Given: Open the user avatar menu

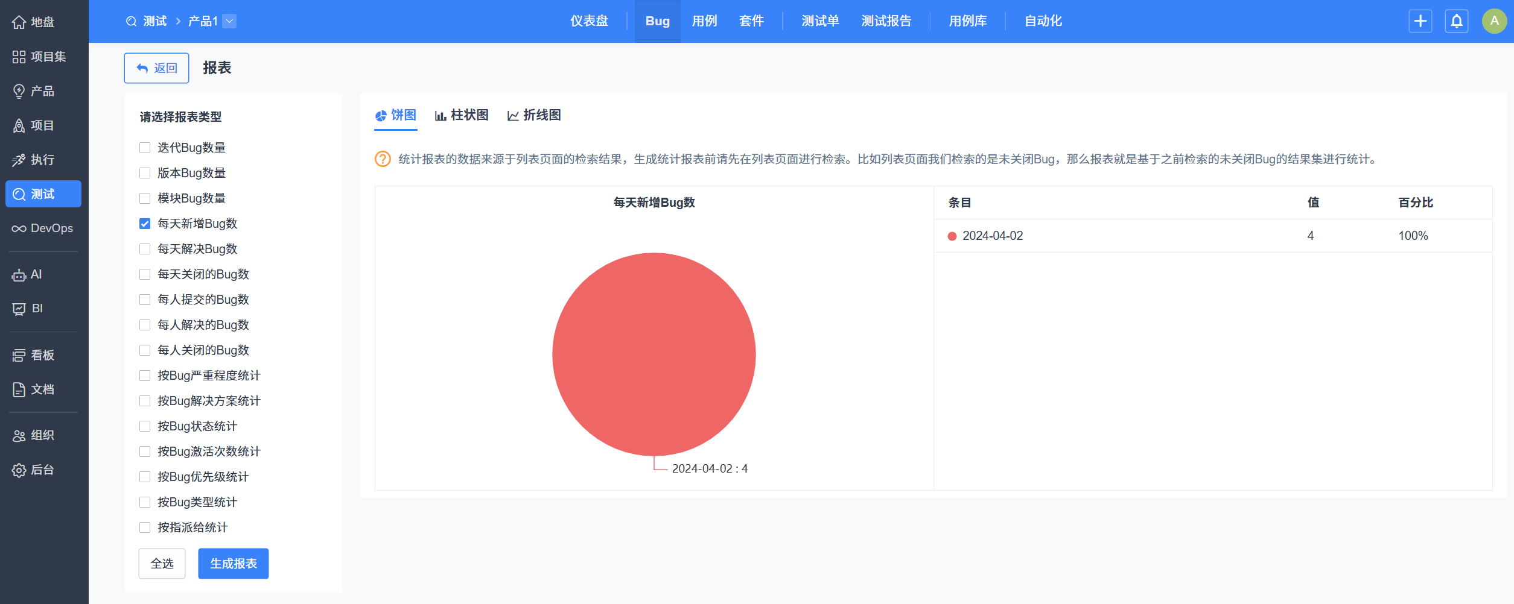Looking at the screenshot, I should [x=1494, y=21].
